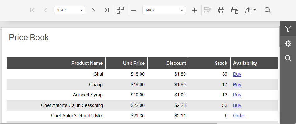The height and width of the screenshot is (124, 296).
Task: Open the page number dropdown '1 of 2'
Action: 69,10
